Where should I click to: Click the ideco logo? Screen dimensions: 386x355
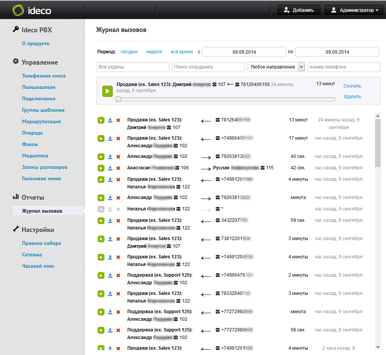(32, 10)
